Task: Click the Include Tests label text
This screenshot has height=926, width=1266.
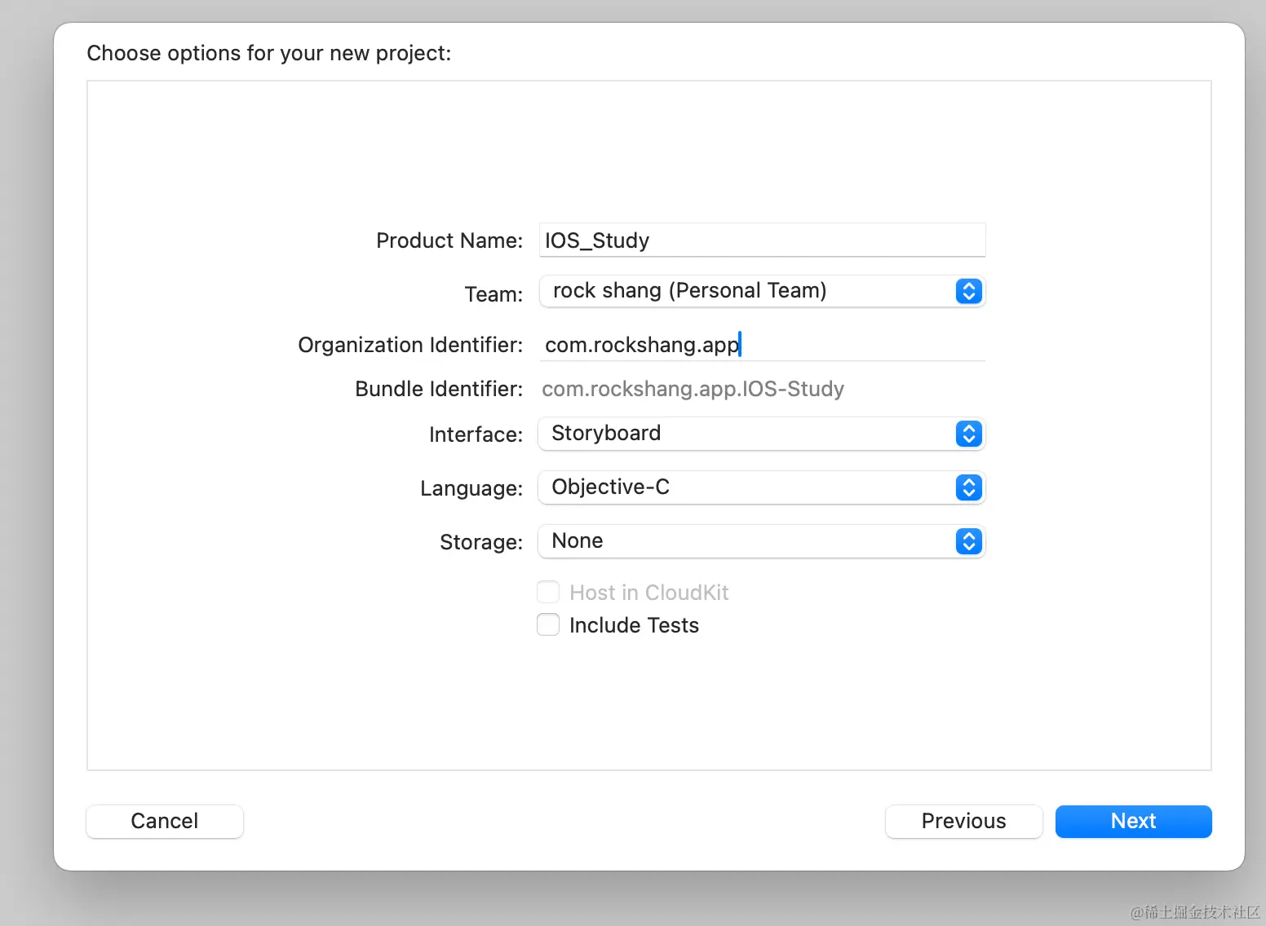Action: pyautogui.click(x=634, y=625)
